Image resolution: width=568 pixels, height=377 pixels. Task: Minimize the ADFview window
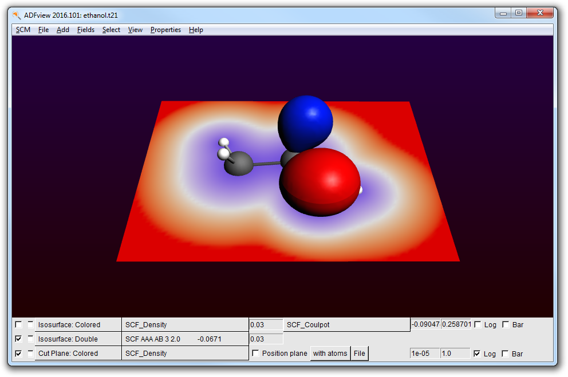click(x=503, y=13)
